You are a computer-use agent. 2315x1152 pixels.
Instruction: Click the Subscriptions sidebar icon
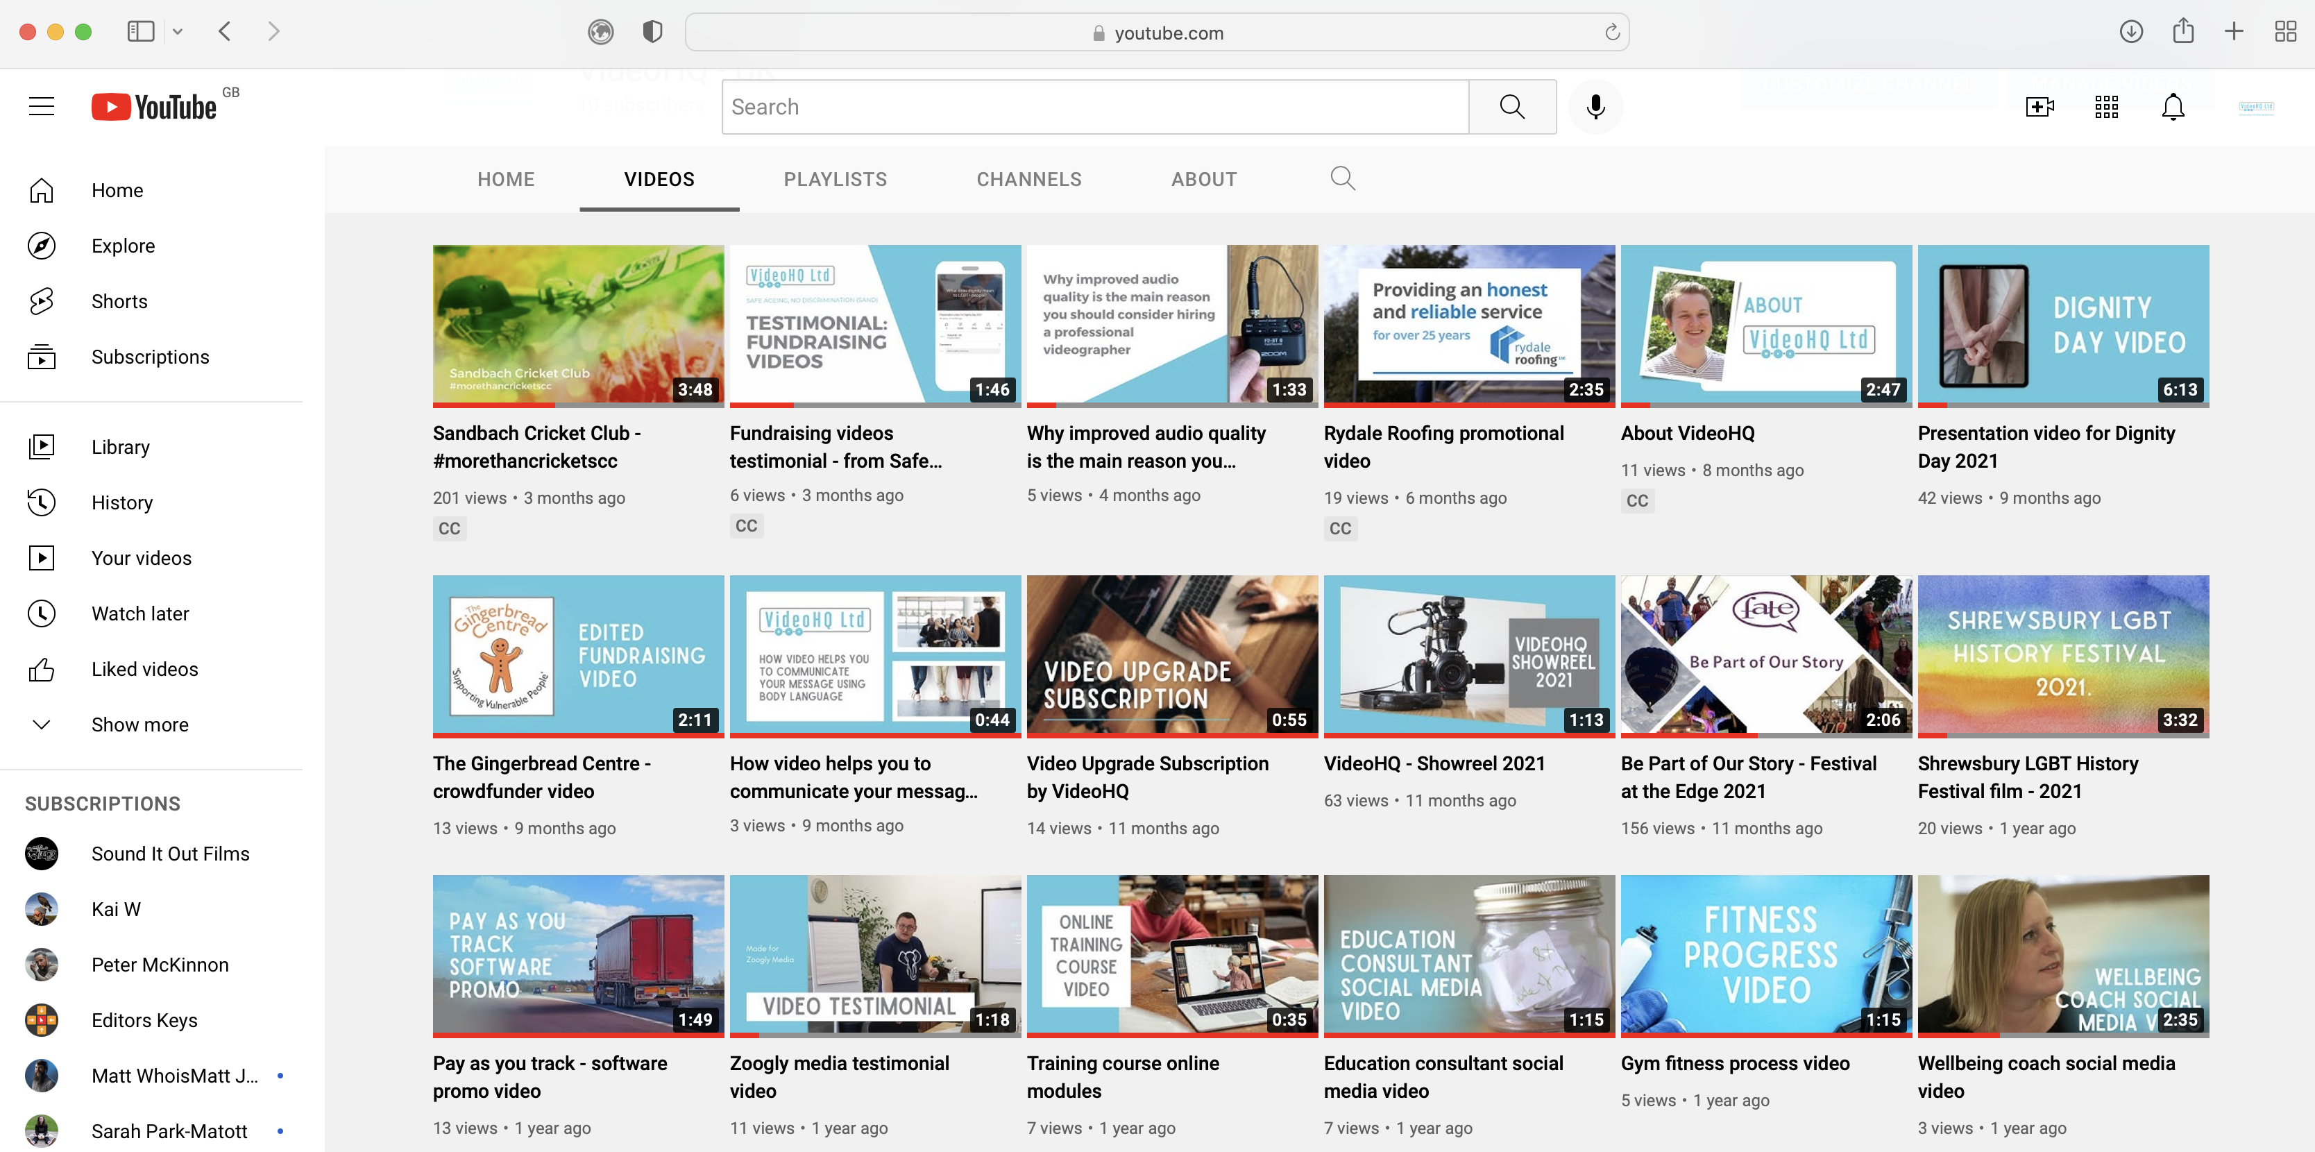(x=42, y=357)
